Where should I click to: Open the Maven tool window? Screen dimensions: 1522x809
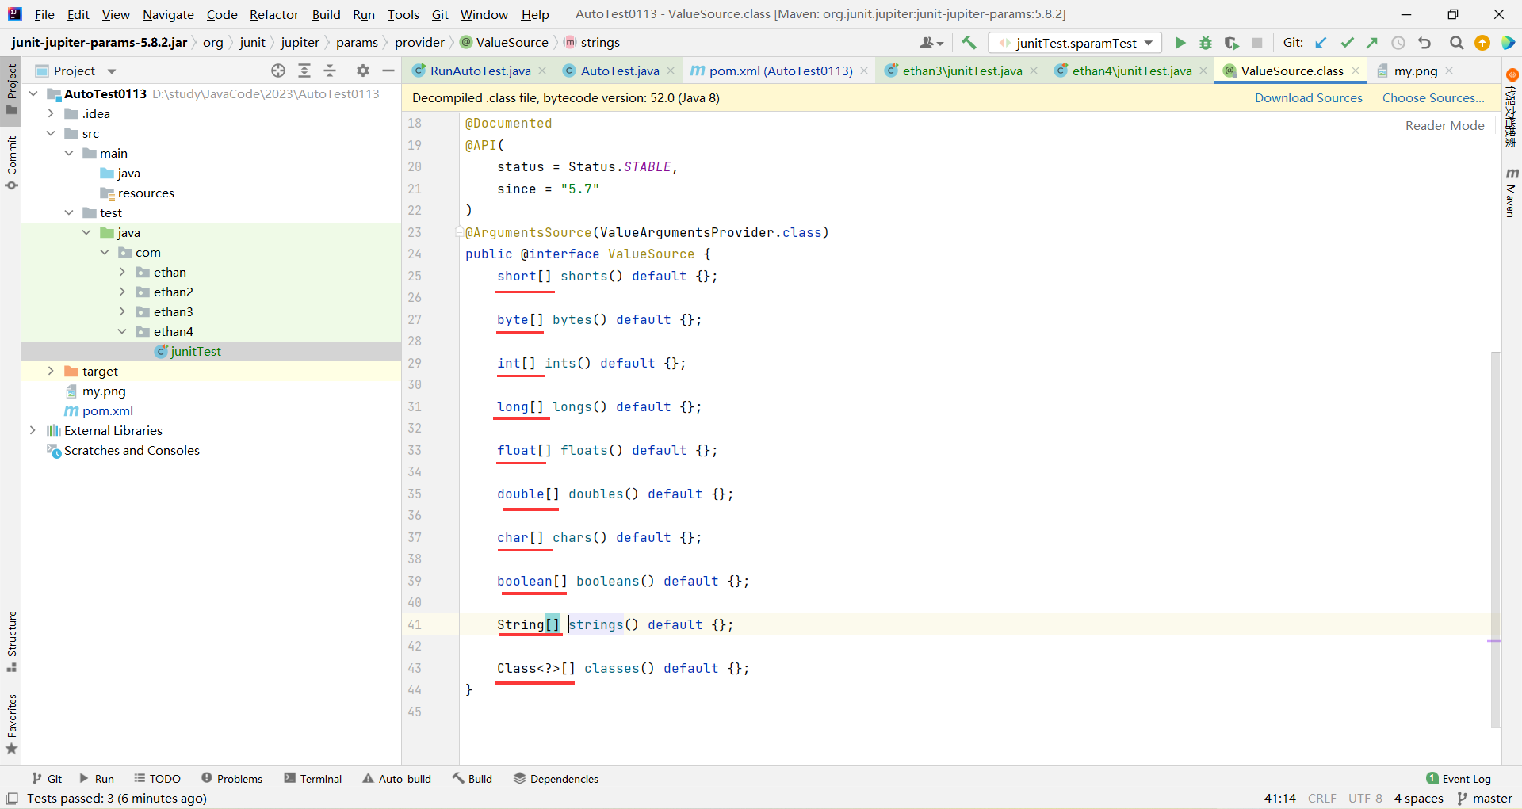click(x=1512, y=193)
